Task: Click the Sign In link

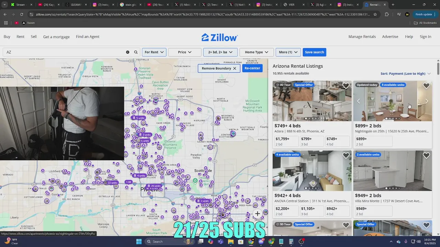Action: (425, 36)
